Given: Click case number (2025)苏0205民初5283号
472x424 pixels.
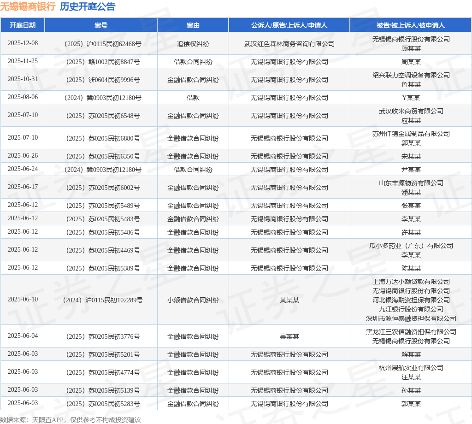Looking at the screenshot, I should pos(103,404).
